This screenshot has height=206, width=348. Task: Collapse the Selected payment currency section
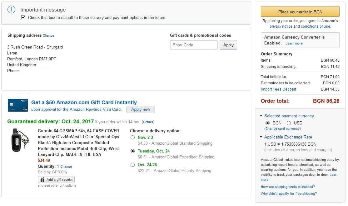(x=261, y=116)
